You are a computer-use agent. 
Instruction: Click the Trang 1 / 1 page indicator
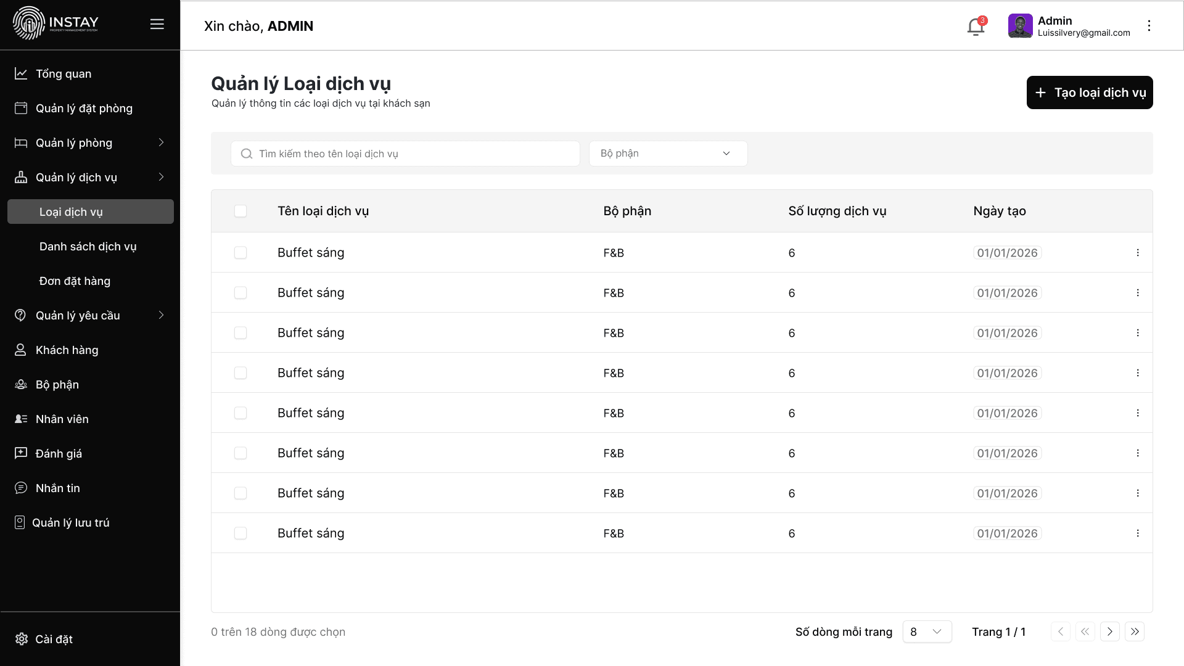pyautogui.click(x=998, y=631)
